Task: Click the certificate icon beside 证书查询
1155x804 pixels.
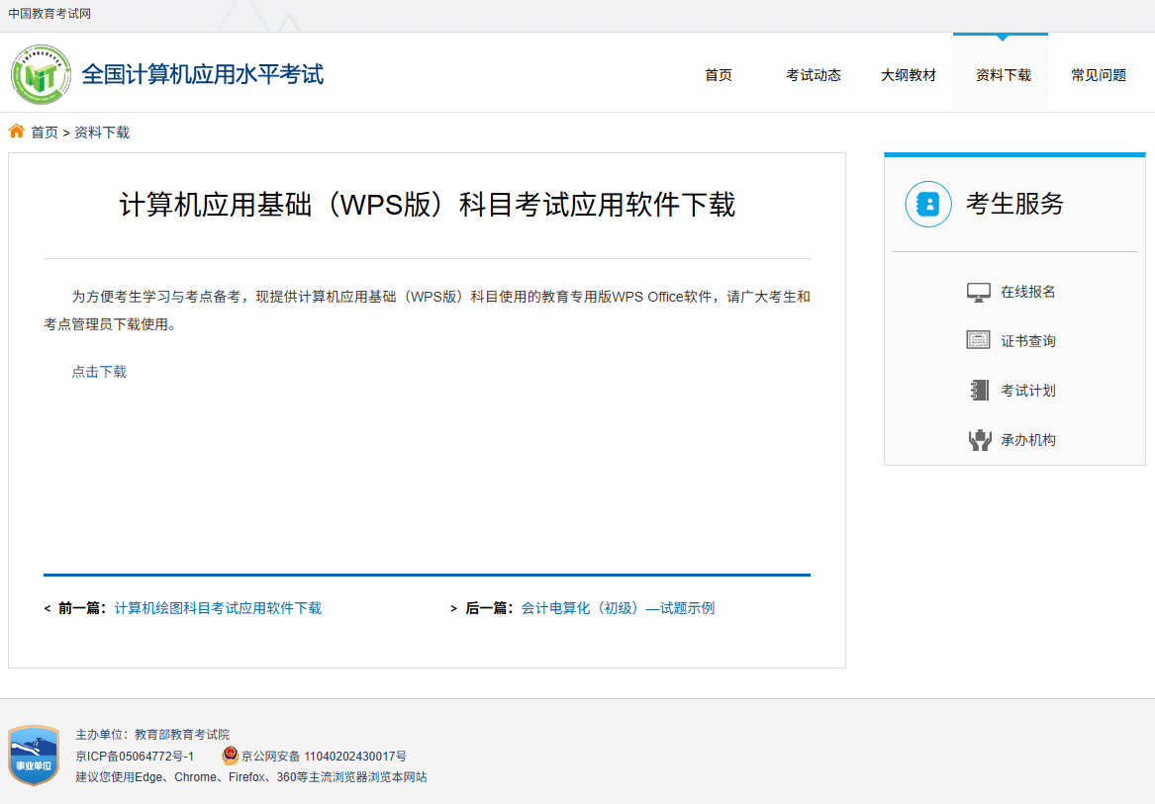Action: click(x=978, y=340)
